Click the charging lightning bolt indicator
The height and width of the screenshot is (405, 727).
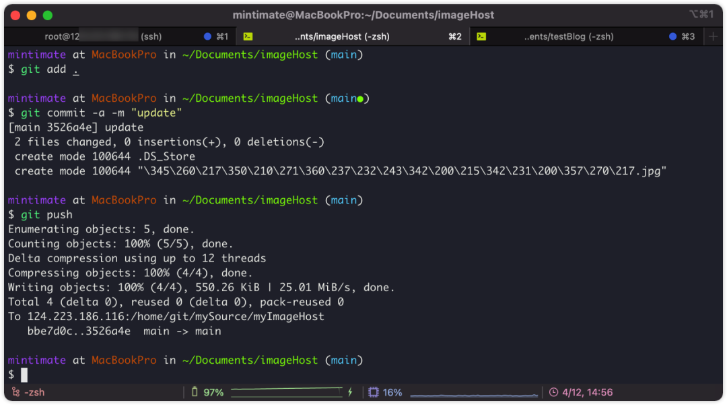pos(351,392)
